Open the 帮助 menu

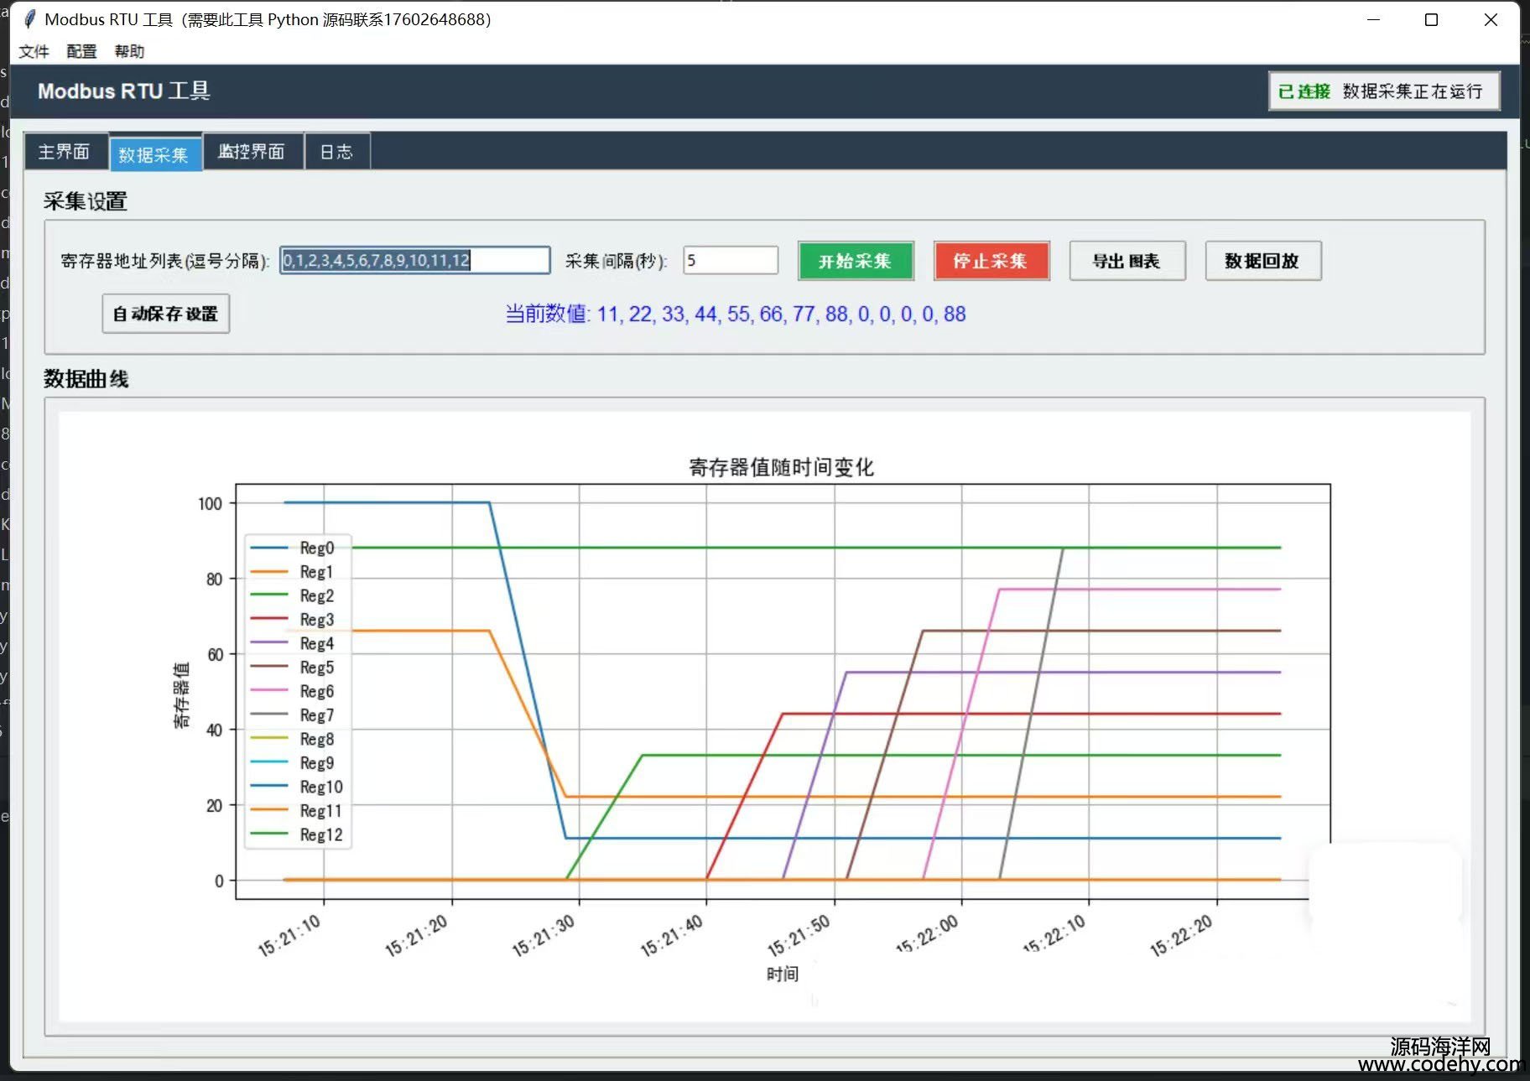pyautogui.click(x=129, y=51)
